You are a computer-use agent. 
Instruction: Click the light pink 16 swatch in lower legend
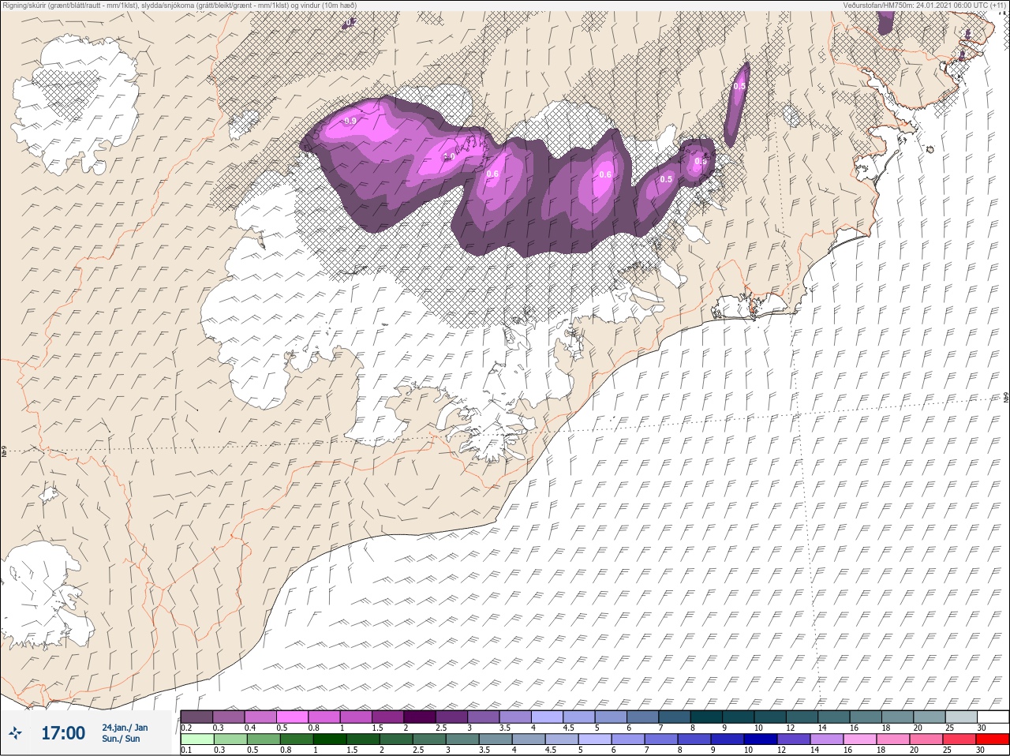coord(859,739)
